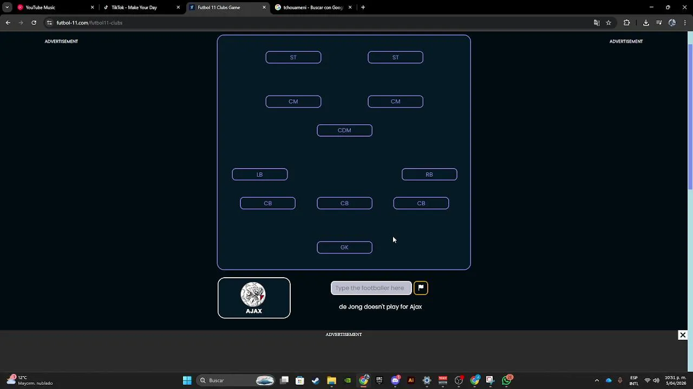
Task: Close the bottom advertisement banner
Action: coord(683,335)
